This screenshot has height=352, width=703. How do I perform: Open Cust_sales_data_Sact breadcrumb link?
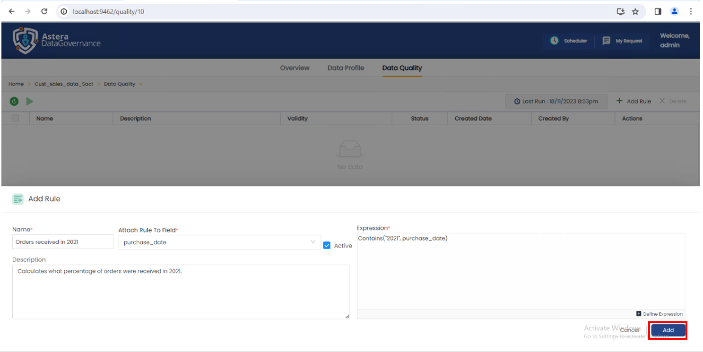pos(64,84)
